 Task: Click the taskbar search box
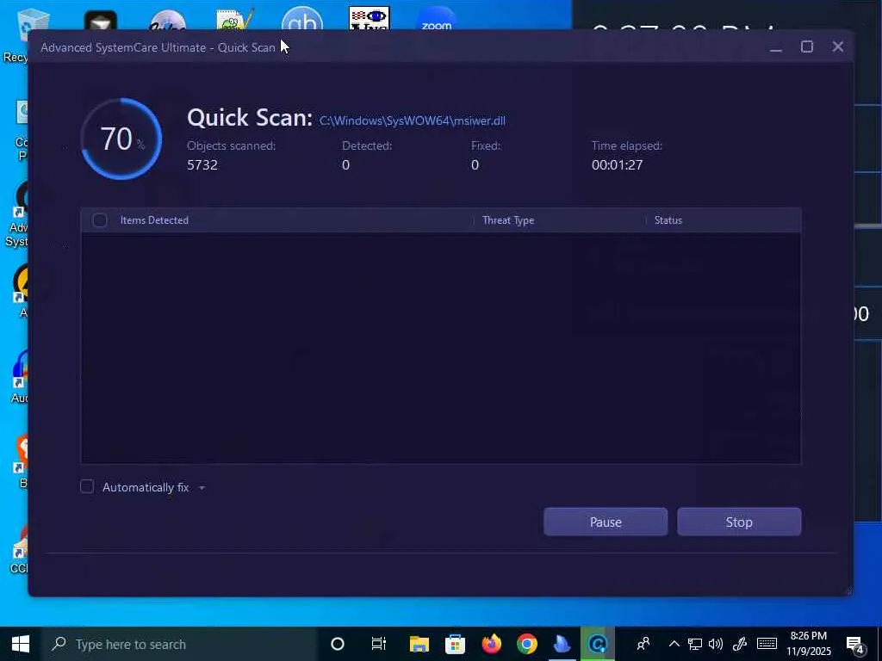click(x=179, y=644)
